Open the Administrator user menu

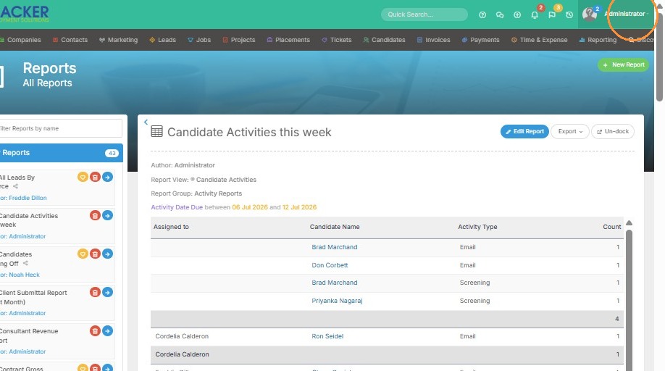pyautogui.click(x=626, y=14)
